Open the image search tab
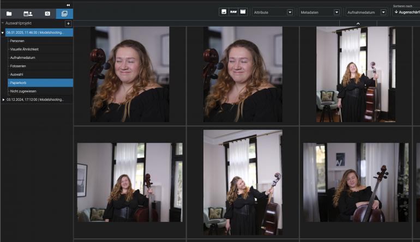The height and width of the screenshot is (242, 420). tap(47, 14)
